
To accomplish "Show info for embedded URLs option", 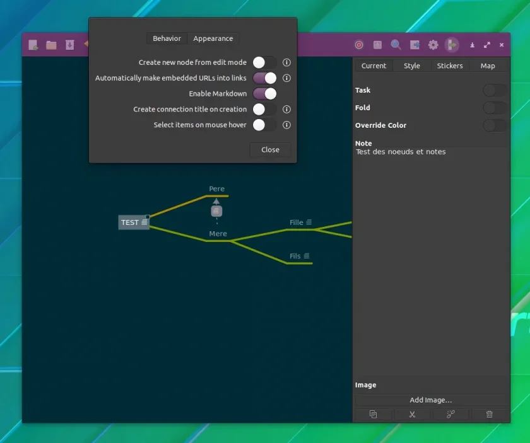I will [286, 78].
